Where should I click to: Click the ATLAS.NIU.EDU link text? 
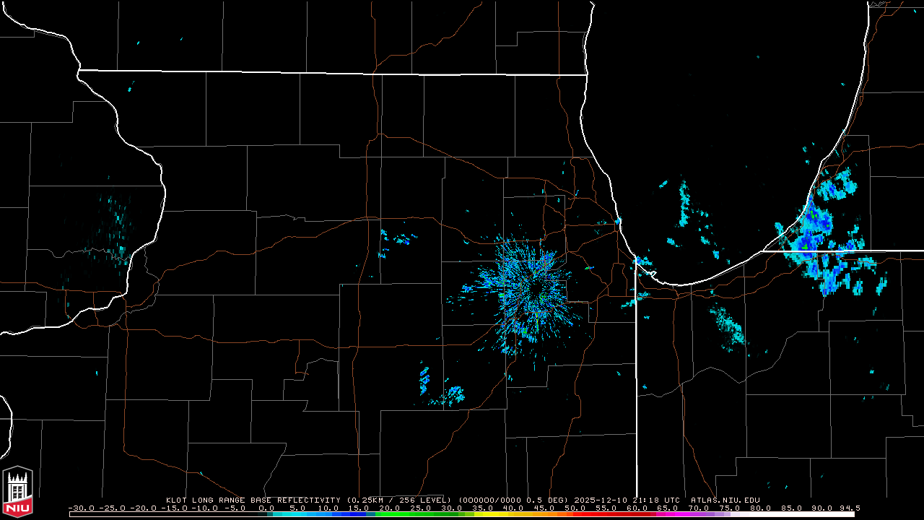(725, 500)
